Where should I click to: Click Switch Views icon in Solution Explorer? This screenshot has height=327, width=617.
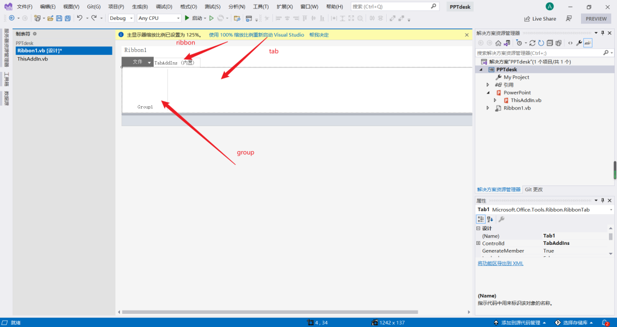point(507,43)
